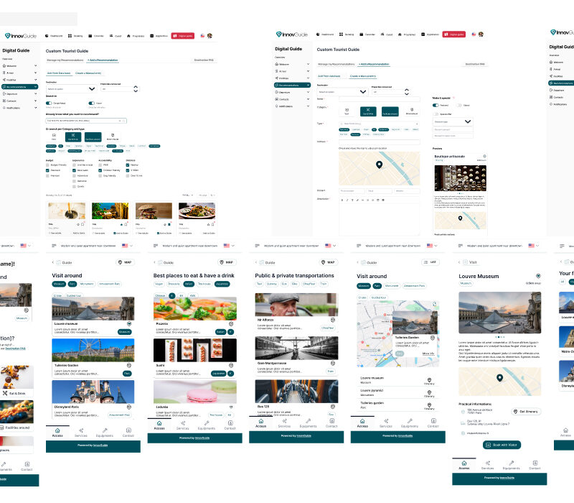Click Properties concerned stepper in search-filters mockup
The width and height of the screenshot is (574, 503).
point(136,88)
